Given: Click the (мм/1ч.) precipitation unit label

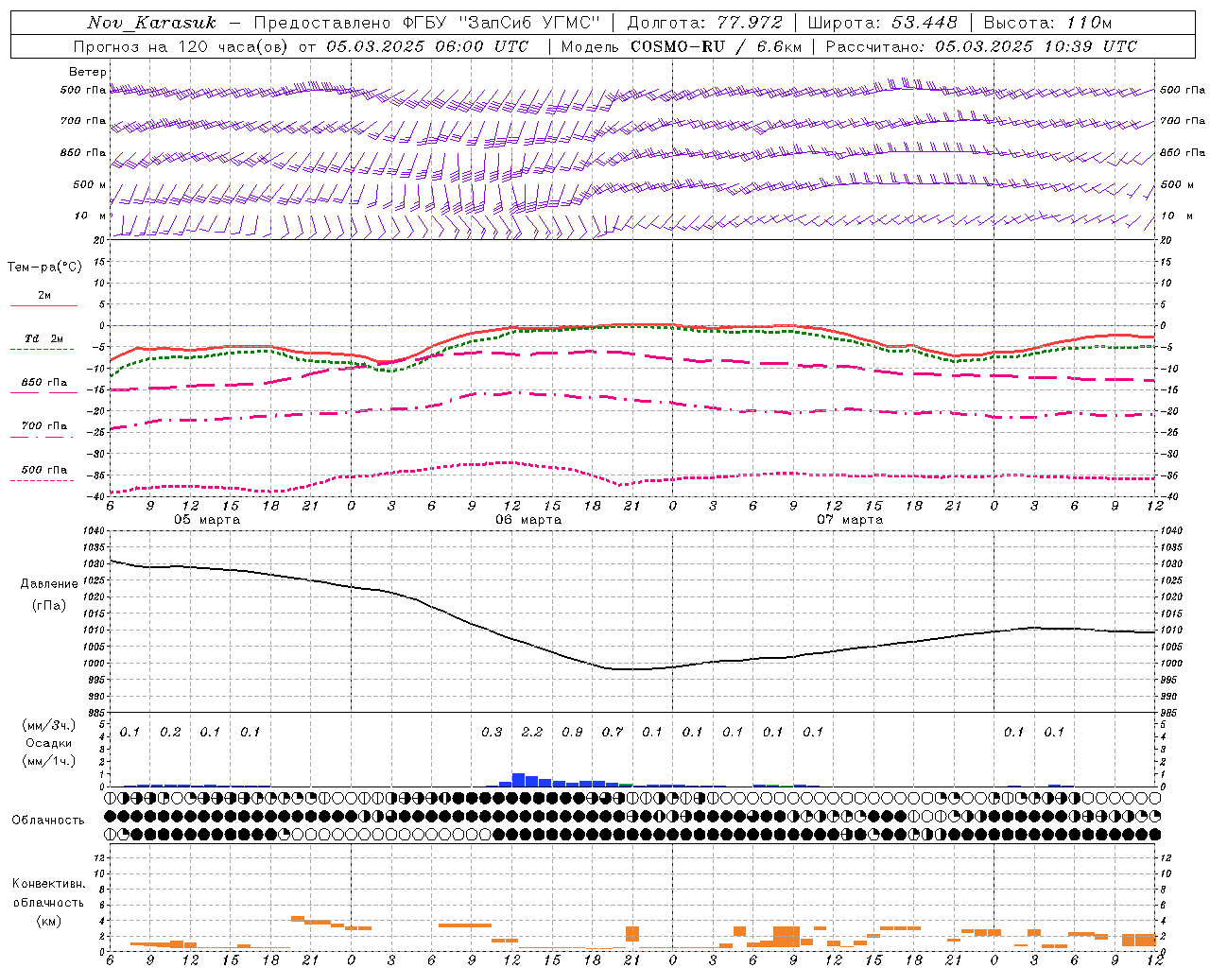Looking at the screenshot, I should (x=49, y=761).
